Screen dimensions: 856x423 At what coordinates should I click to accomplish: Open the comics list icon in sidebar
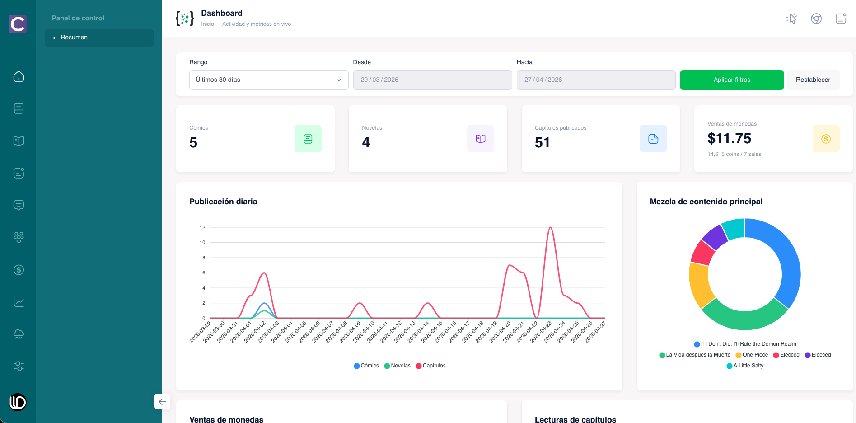click(19, 108)
